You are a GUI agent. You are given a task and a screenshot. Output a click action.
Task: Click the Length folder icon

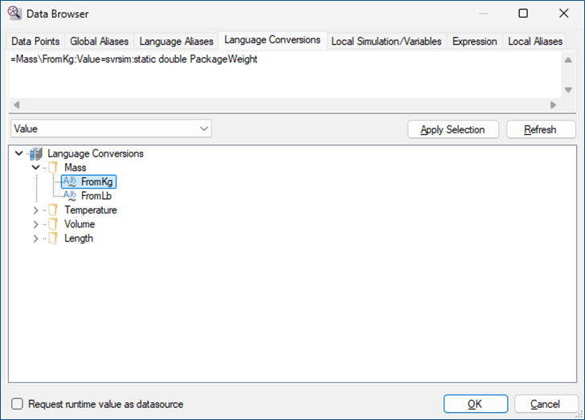[x=53, y=239]
